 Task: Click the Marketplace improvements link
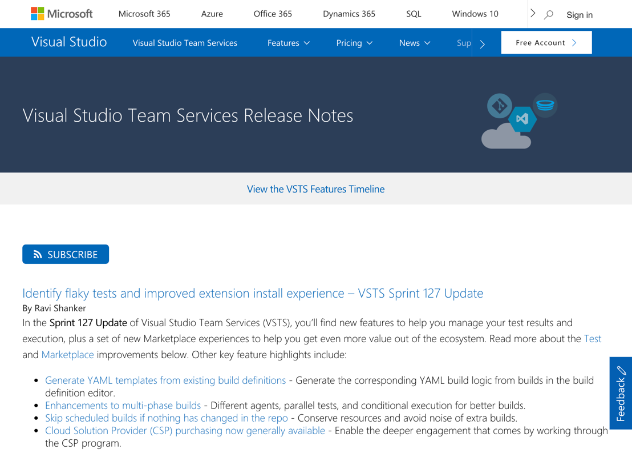[x=67, y=354]
